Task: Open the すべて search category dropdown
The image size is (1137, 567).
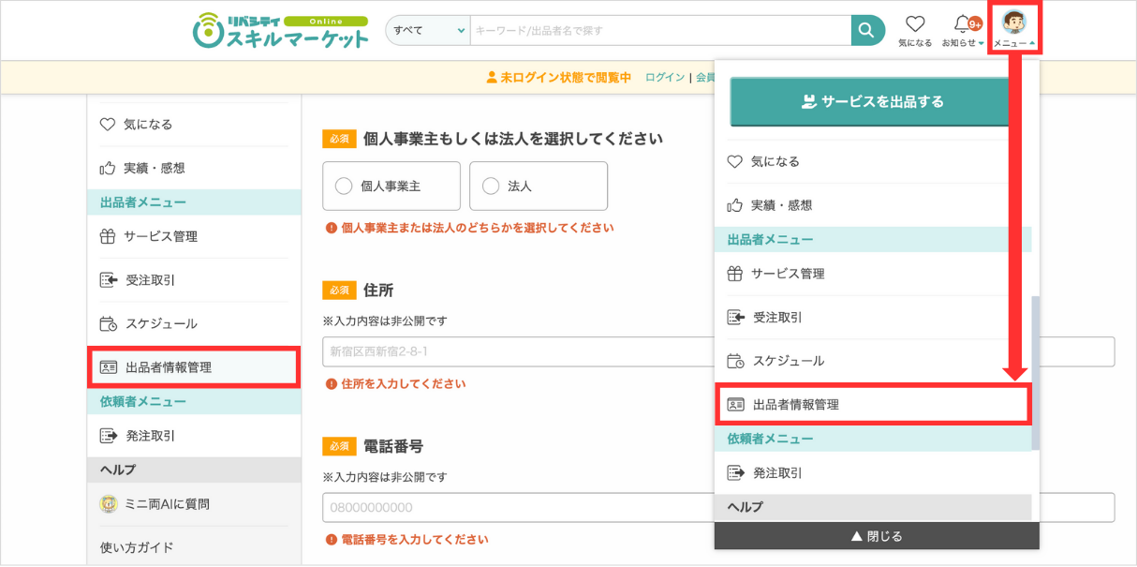Action: click(x=427, y=29)
